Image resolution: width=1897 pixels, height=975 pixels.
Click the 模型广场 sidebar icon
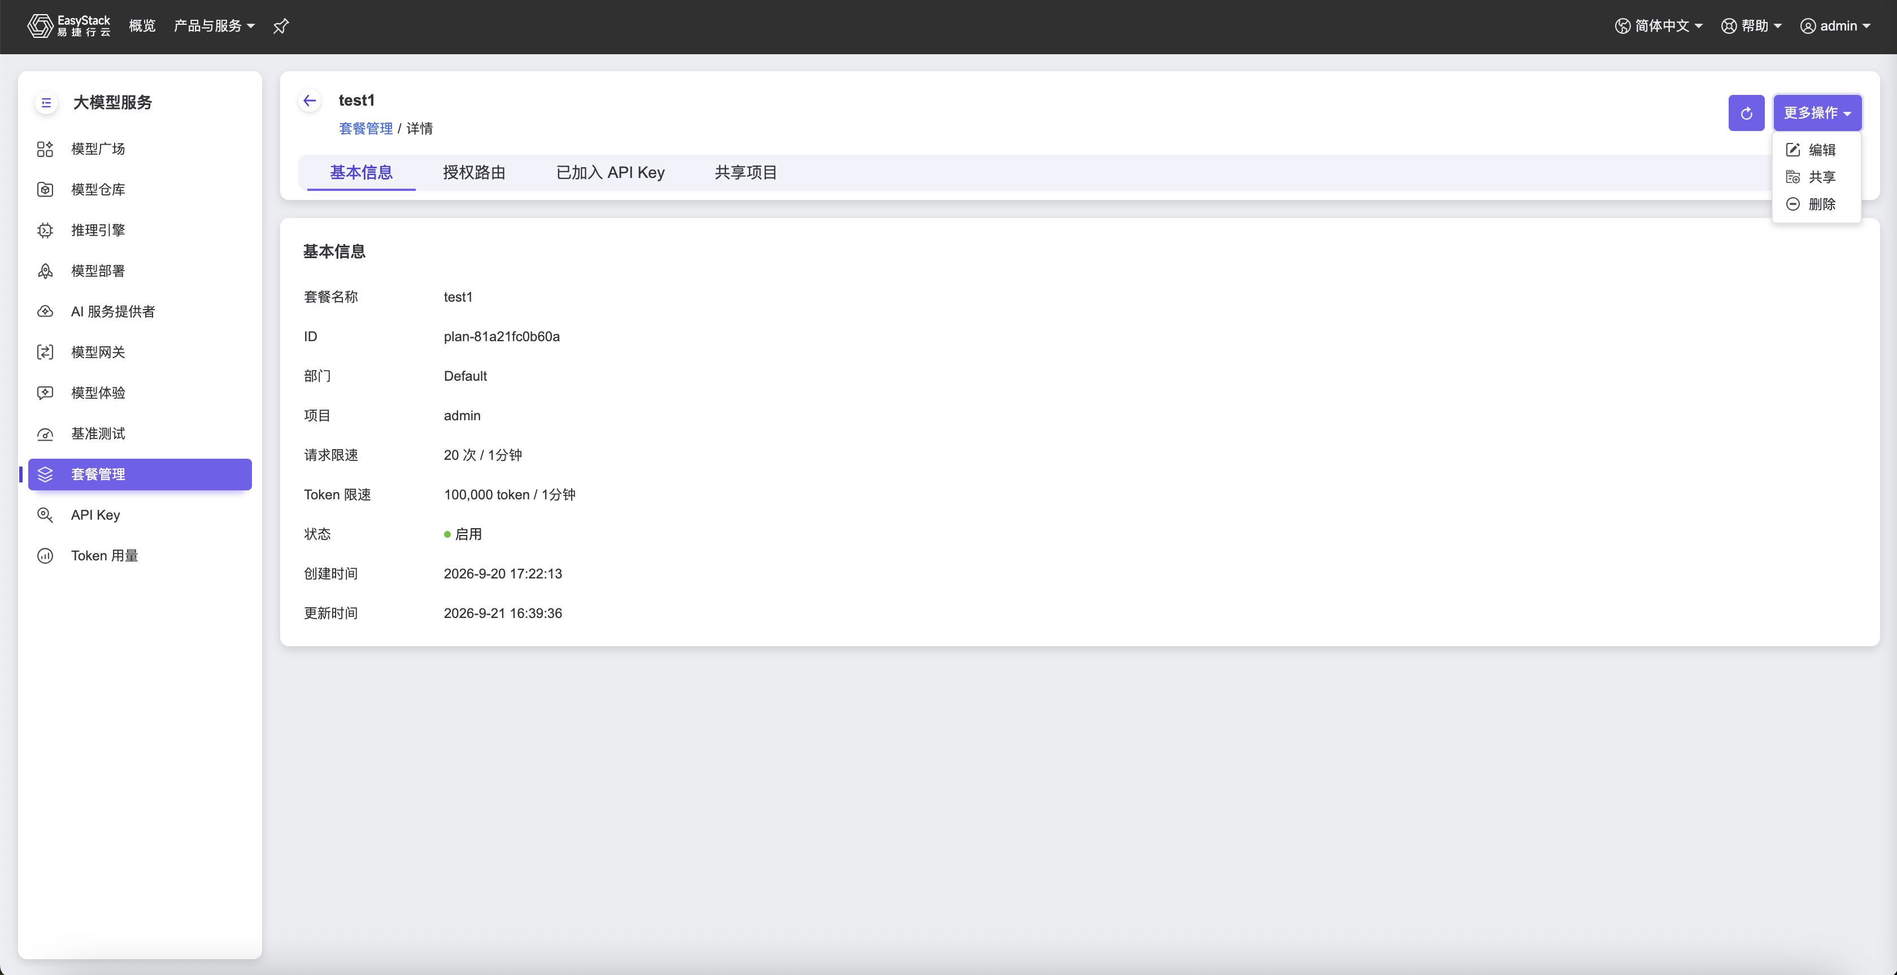(45, 149)
